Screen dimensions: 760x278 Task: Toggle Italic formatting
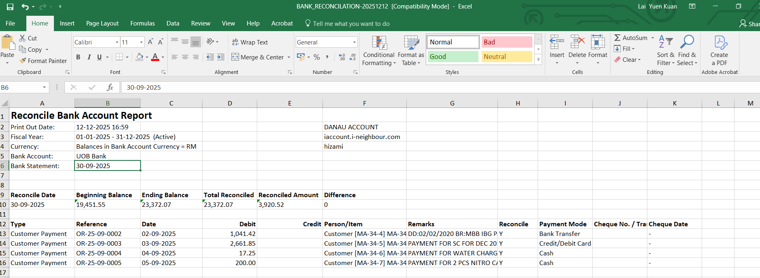coord(89,57)
